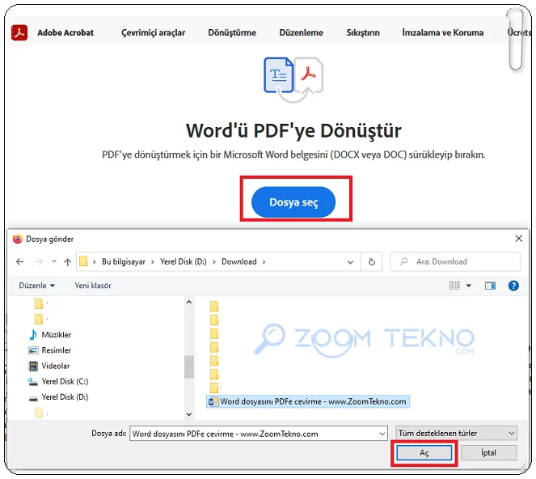Click Bu bilgisayar in address path
This screenshot has height=479, width=536.
click(x=124, y=261)
